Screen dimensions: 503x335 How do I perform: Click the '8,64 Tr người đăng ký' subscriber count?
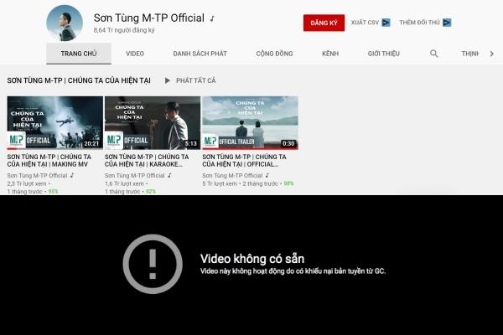[124, 30]
